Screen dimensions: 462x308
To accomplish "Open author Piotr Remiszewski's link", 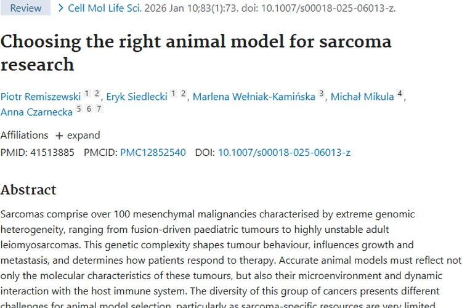I will coord(41,97).
